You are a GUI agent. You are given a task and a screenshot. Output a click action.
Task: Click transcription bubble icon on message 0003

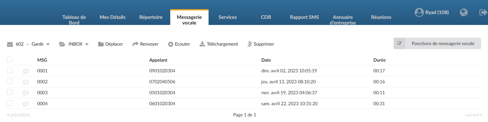(x=26, y=93)
